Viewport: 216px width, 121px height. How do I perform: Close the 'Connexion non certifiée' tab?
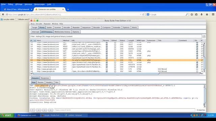click(x=63, y=9)
